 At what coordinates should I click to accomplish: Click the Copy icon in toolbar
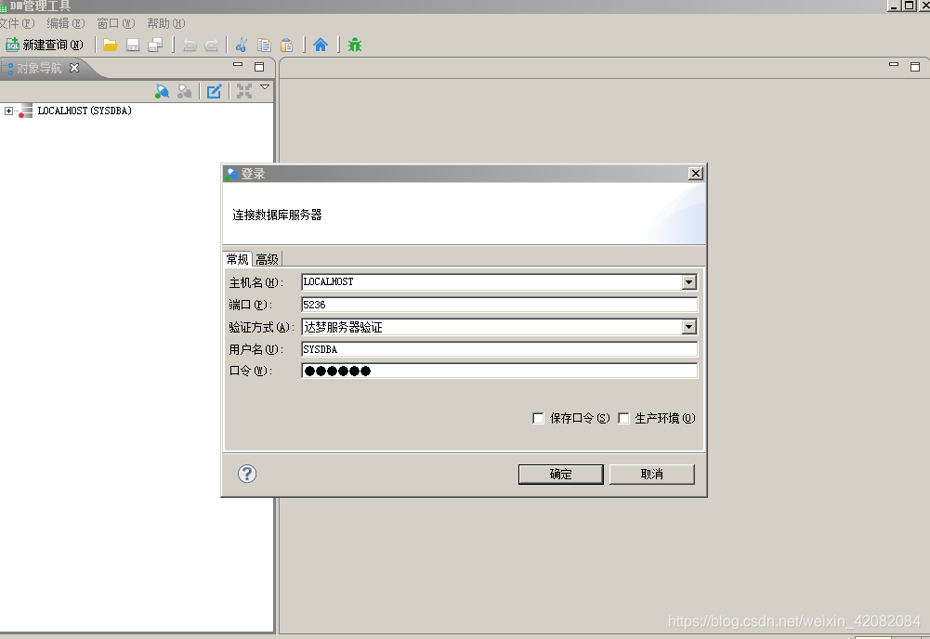(x=264, y=46)
